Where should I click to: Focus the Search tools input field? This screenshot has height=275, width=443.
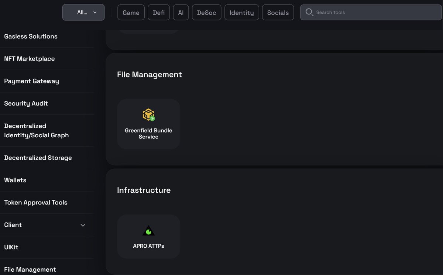point(371,12)
